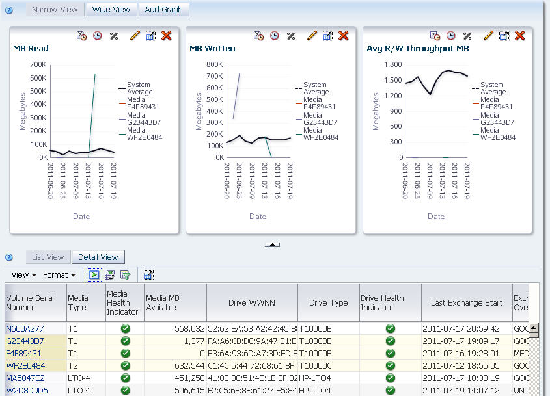Open help icon beside Narrow View
The height and width of the screenshot is (396, 550).
point(9,10)
